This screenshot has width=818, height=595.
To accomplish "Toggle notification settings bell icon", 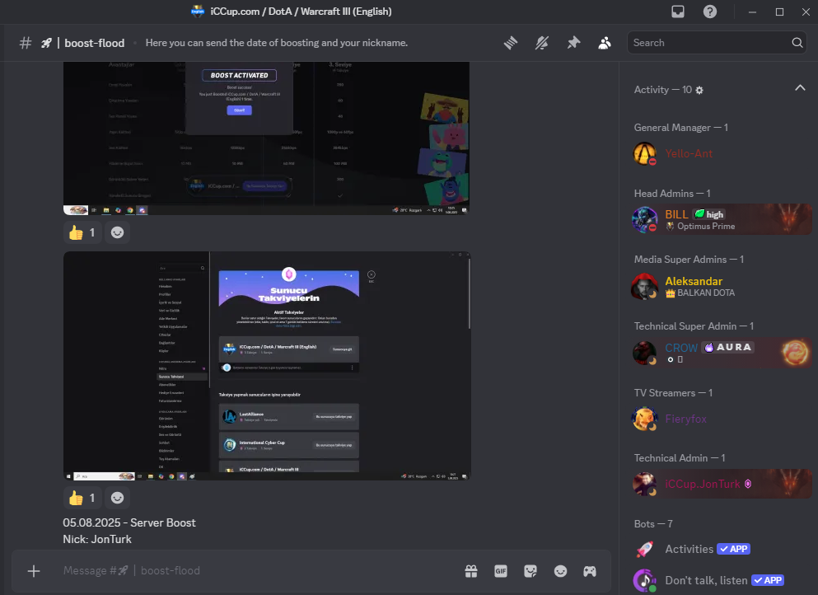I will point(542,43).
